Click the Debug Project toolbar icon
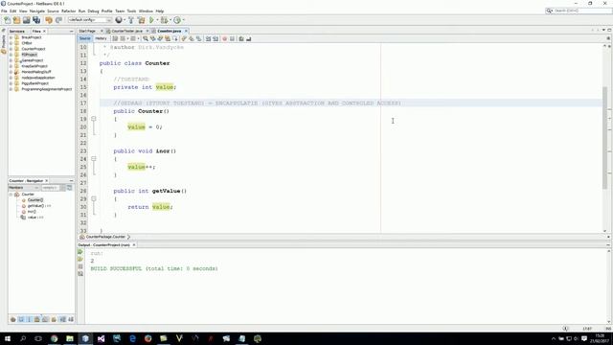 pyautogui.click(x=164, y=20)
